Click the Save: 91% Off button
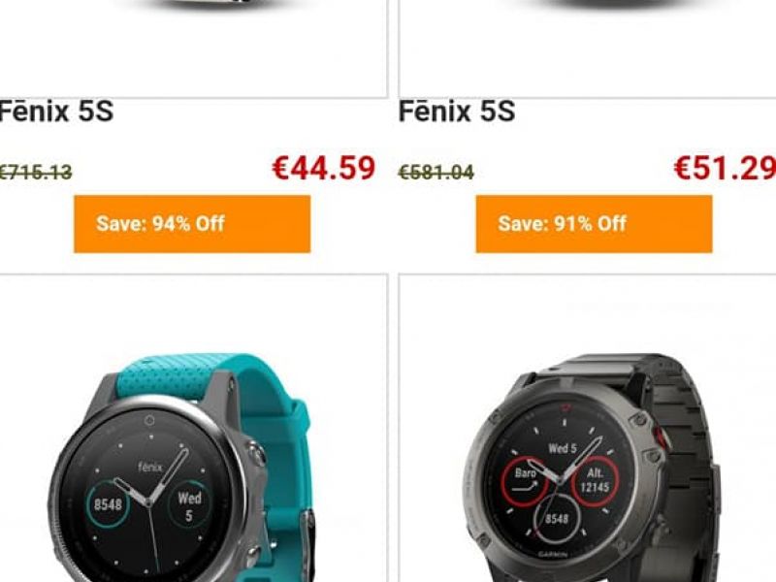776x582 pixels. (x=594, y=224)
